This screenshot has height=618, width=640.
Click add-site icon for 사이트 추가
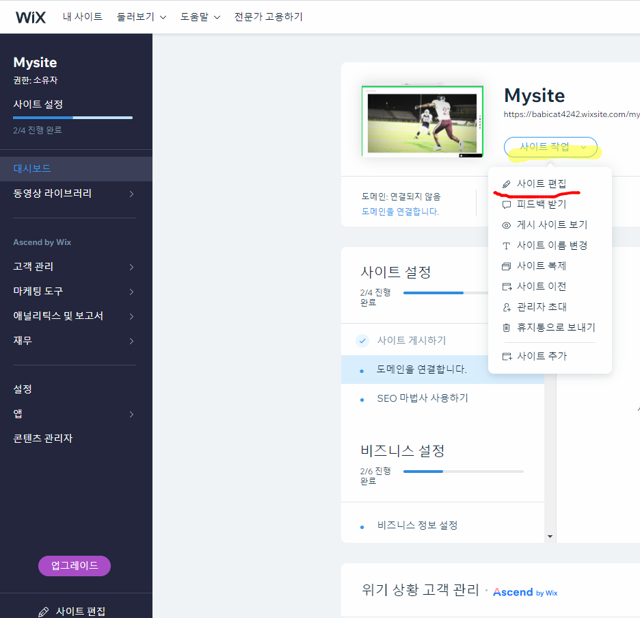pos(507,356)
